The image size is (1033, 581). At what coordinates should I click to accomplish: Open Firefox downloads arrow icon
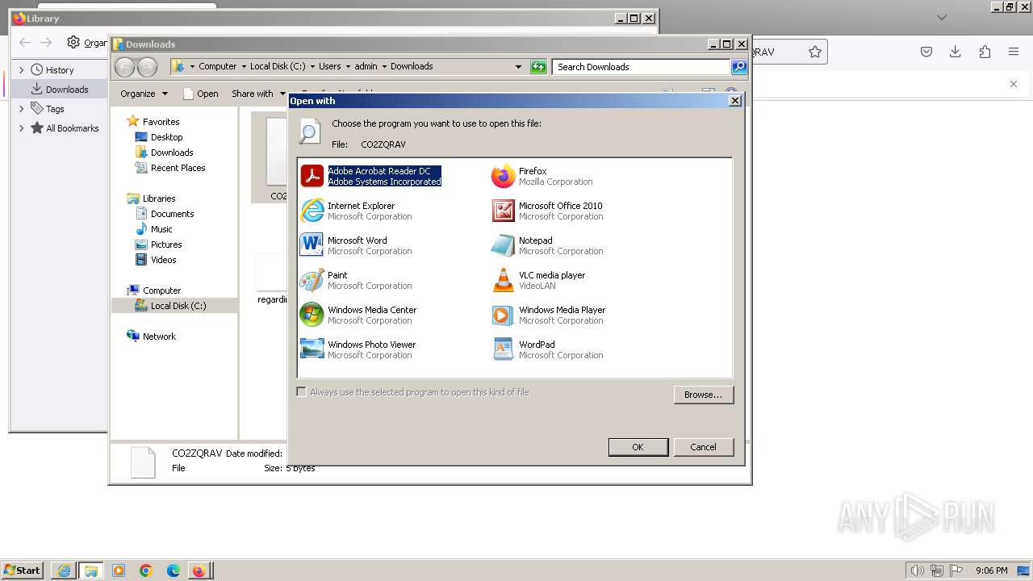point(955,52)
